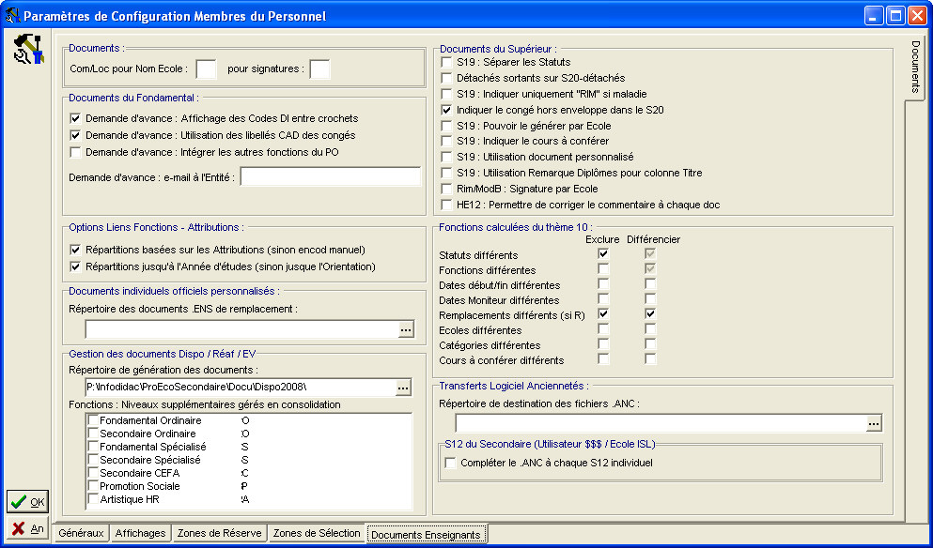The height and width of the screenshot is (548, 933).
Task: Check Fondamental Ordinaire level
Action: [x=93, y=420]
